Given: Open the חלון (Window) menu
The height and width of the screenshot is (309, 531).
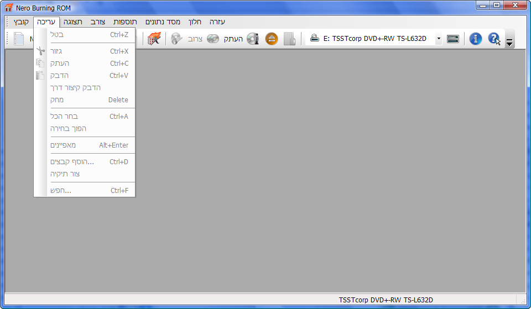Looking at the screenshot, I should 195,22.
